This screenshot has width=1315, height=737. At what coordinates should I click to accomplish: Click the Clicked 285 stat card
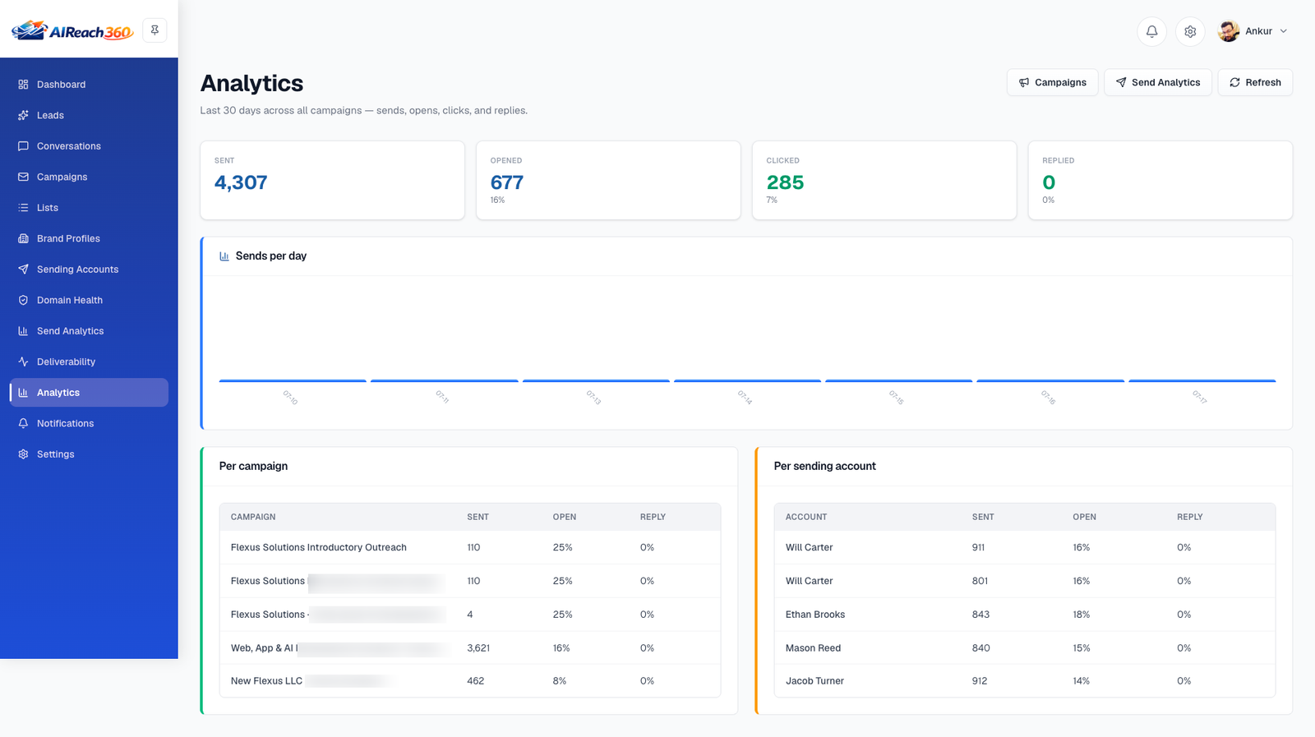click(x=884, y=180)
